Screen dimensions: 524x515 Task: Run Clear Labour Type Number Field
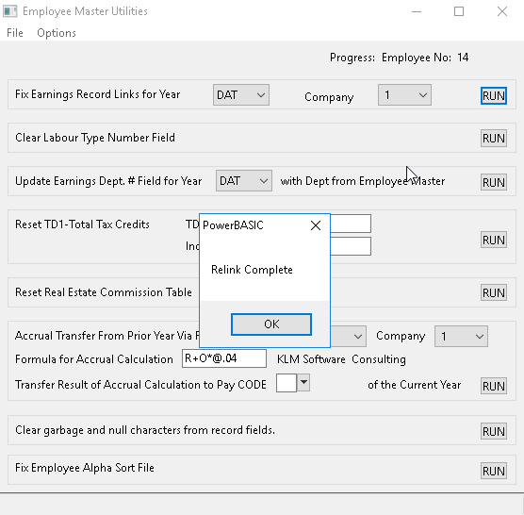pos(494,138)
